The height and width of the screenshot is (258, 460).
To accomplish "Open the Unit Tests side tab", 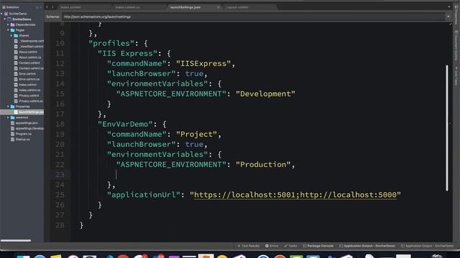I will coord(456,76).
